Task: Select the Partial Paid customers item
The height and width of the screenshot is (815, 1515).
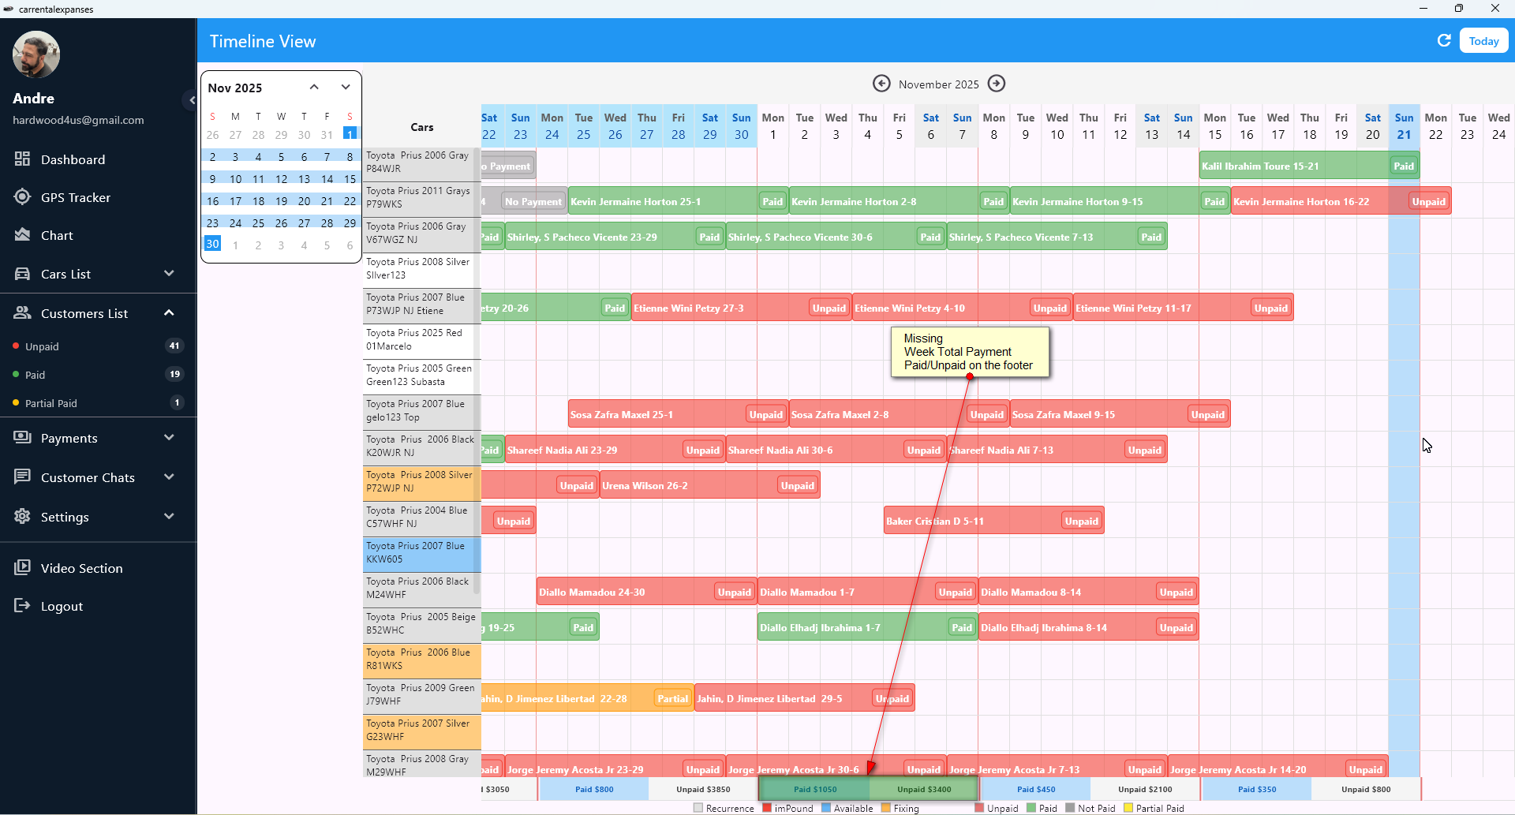Action: [x=50, y=403]
